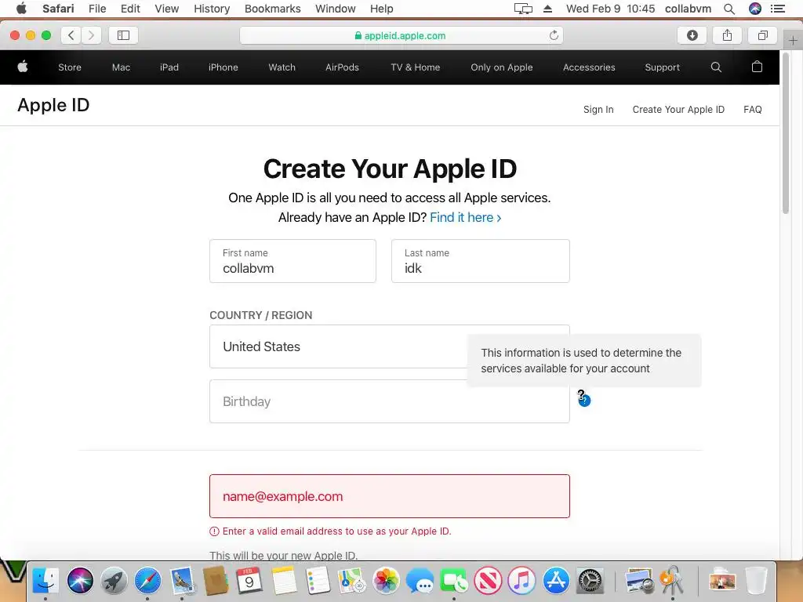Screen dimensions: 803x602
Task: Click the First name input field
Action: click(292, 261)
